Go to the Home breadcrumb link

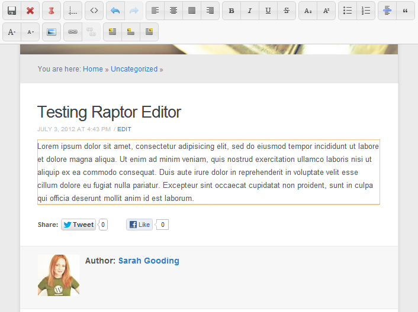click(x=93, y=69)
